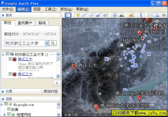168x117 pixels.
Task: Switch to the 查找商户 tab
Action: coord(25,23)
